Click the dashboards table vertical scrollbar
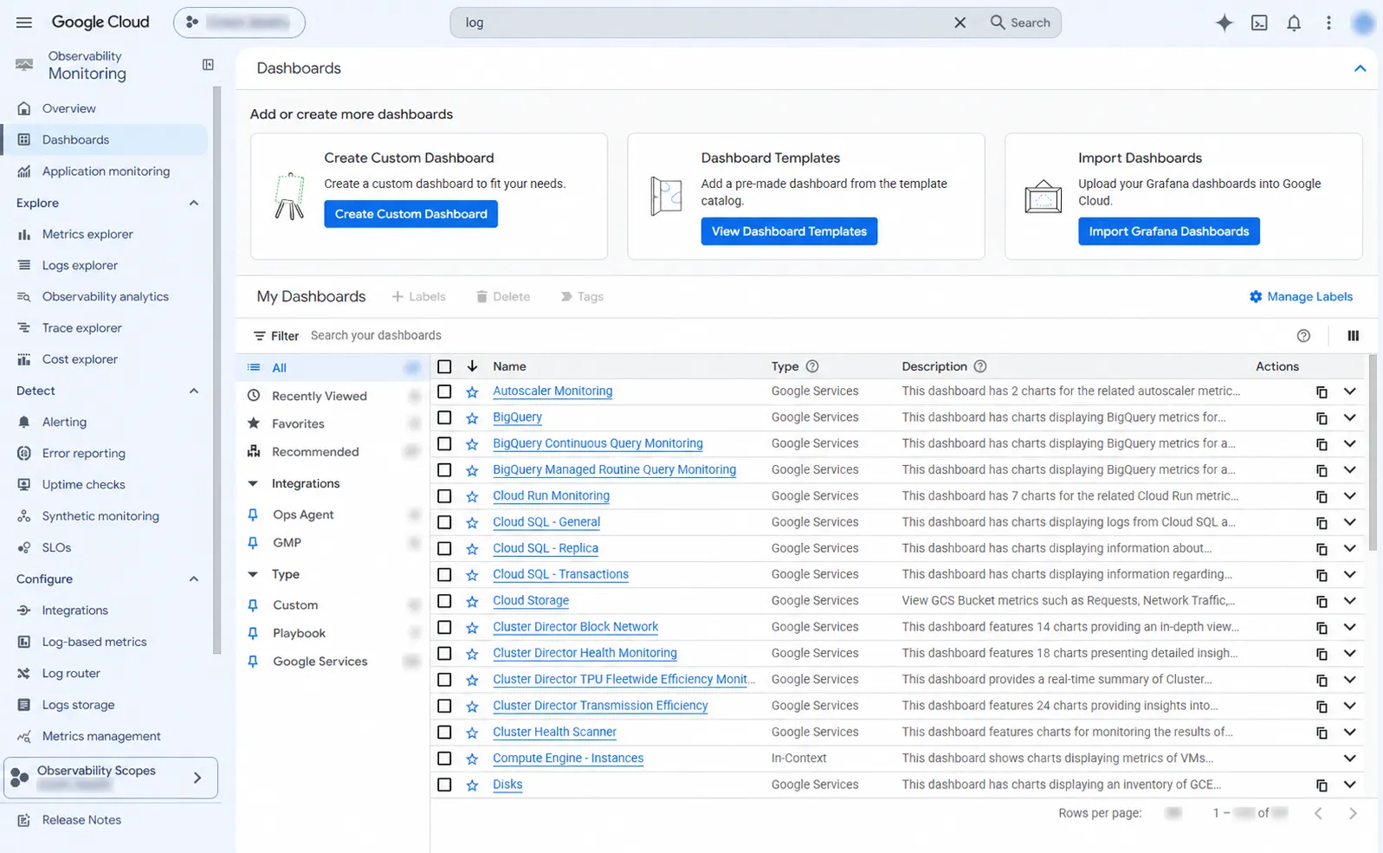The image size is (1383, 853). (1373, 452)
